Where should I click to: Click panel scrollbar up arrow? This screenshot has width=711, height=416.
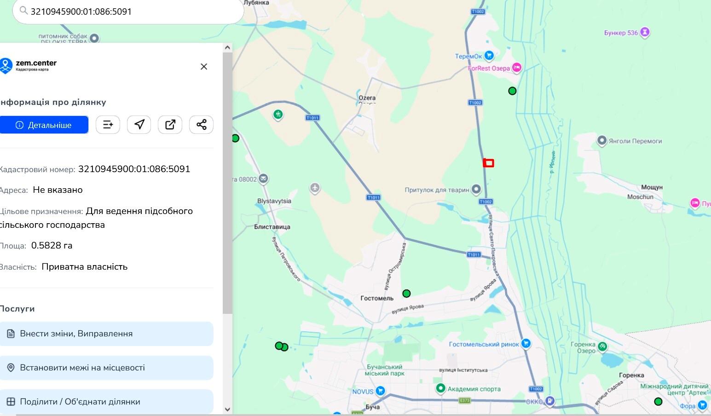[x=227, y=47]
